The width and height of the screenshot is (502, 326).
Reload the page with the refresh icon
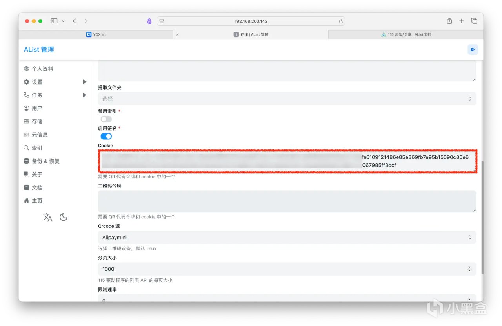coord(341,21)
